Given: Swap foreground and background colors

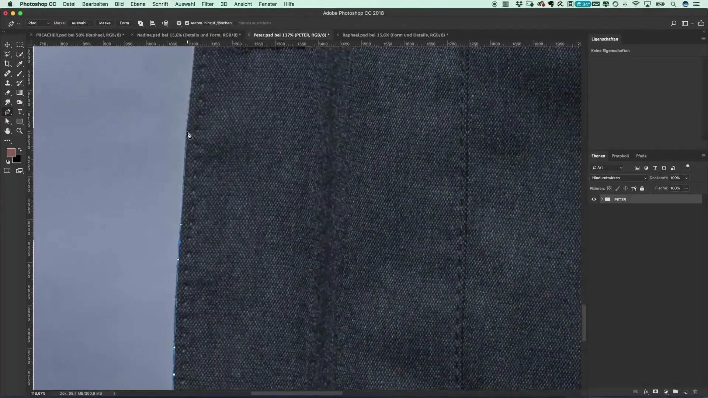Looking at the screenshot, I should pos(20,150).
